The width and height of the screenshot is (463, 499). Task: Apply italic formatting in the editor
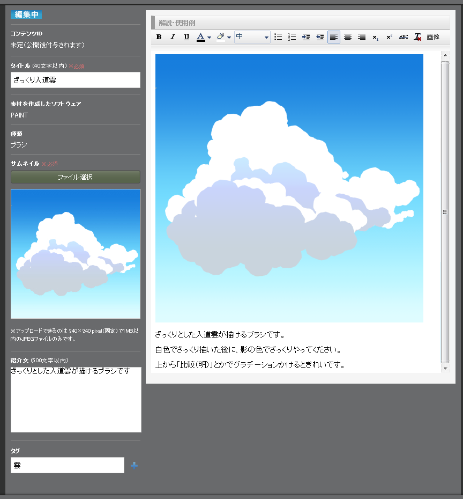(x=173, y=37)
